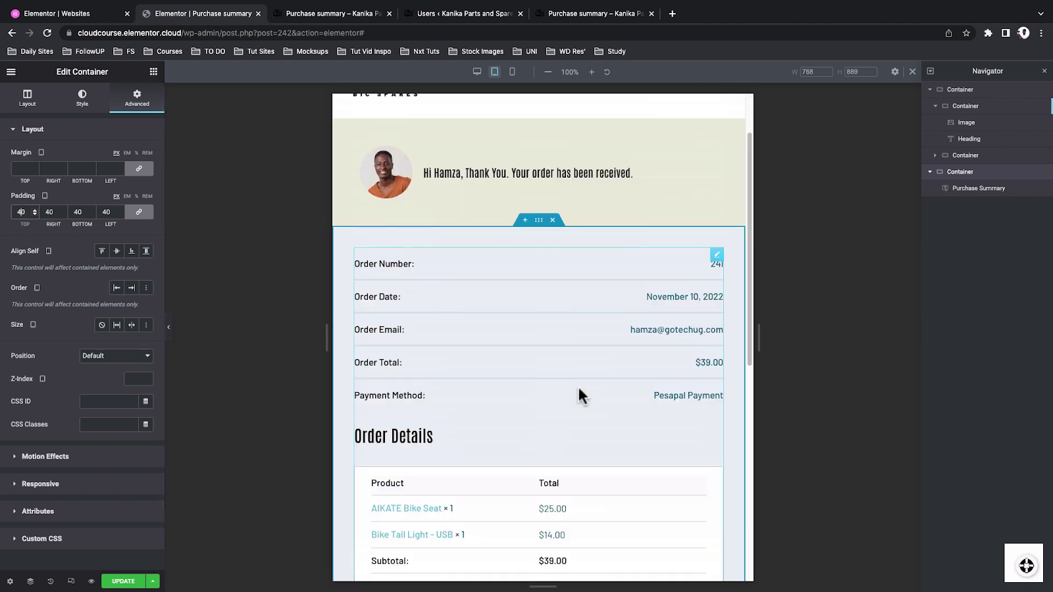This screenshot has height=592, width=1053.
Task: Collapse the Elementor side panel arrow
Action: (168, 327)
